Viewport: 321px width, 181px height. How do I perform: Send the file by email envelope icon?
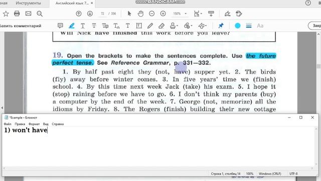click(x=28, y=14)
